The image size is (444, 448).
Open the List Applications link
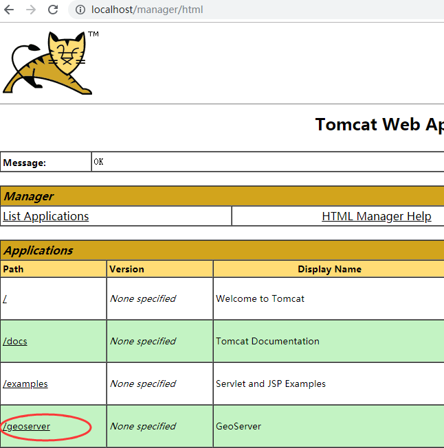[x=46, y=216]
